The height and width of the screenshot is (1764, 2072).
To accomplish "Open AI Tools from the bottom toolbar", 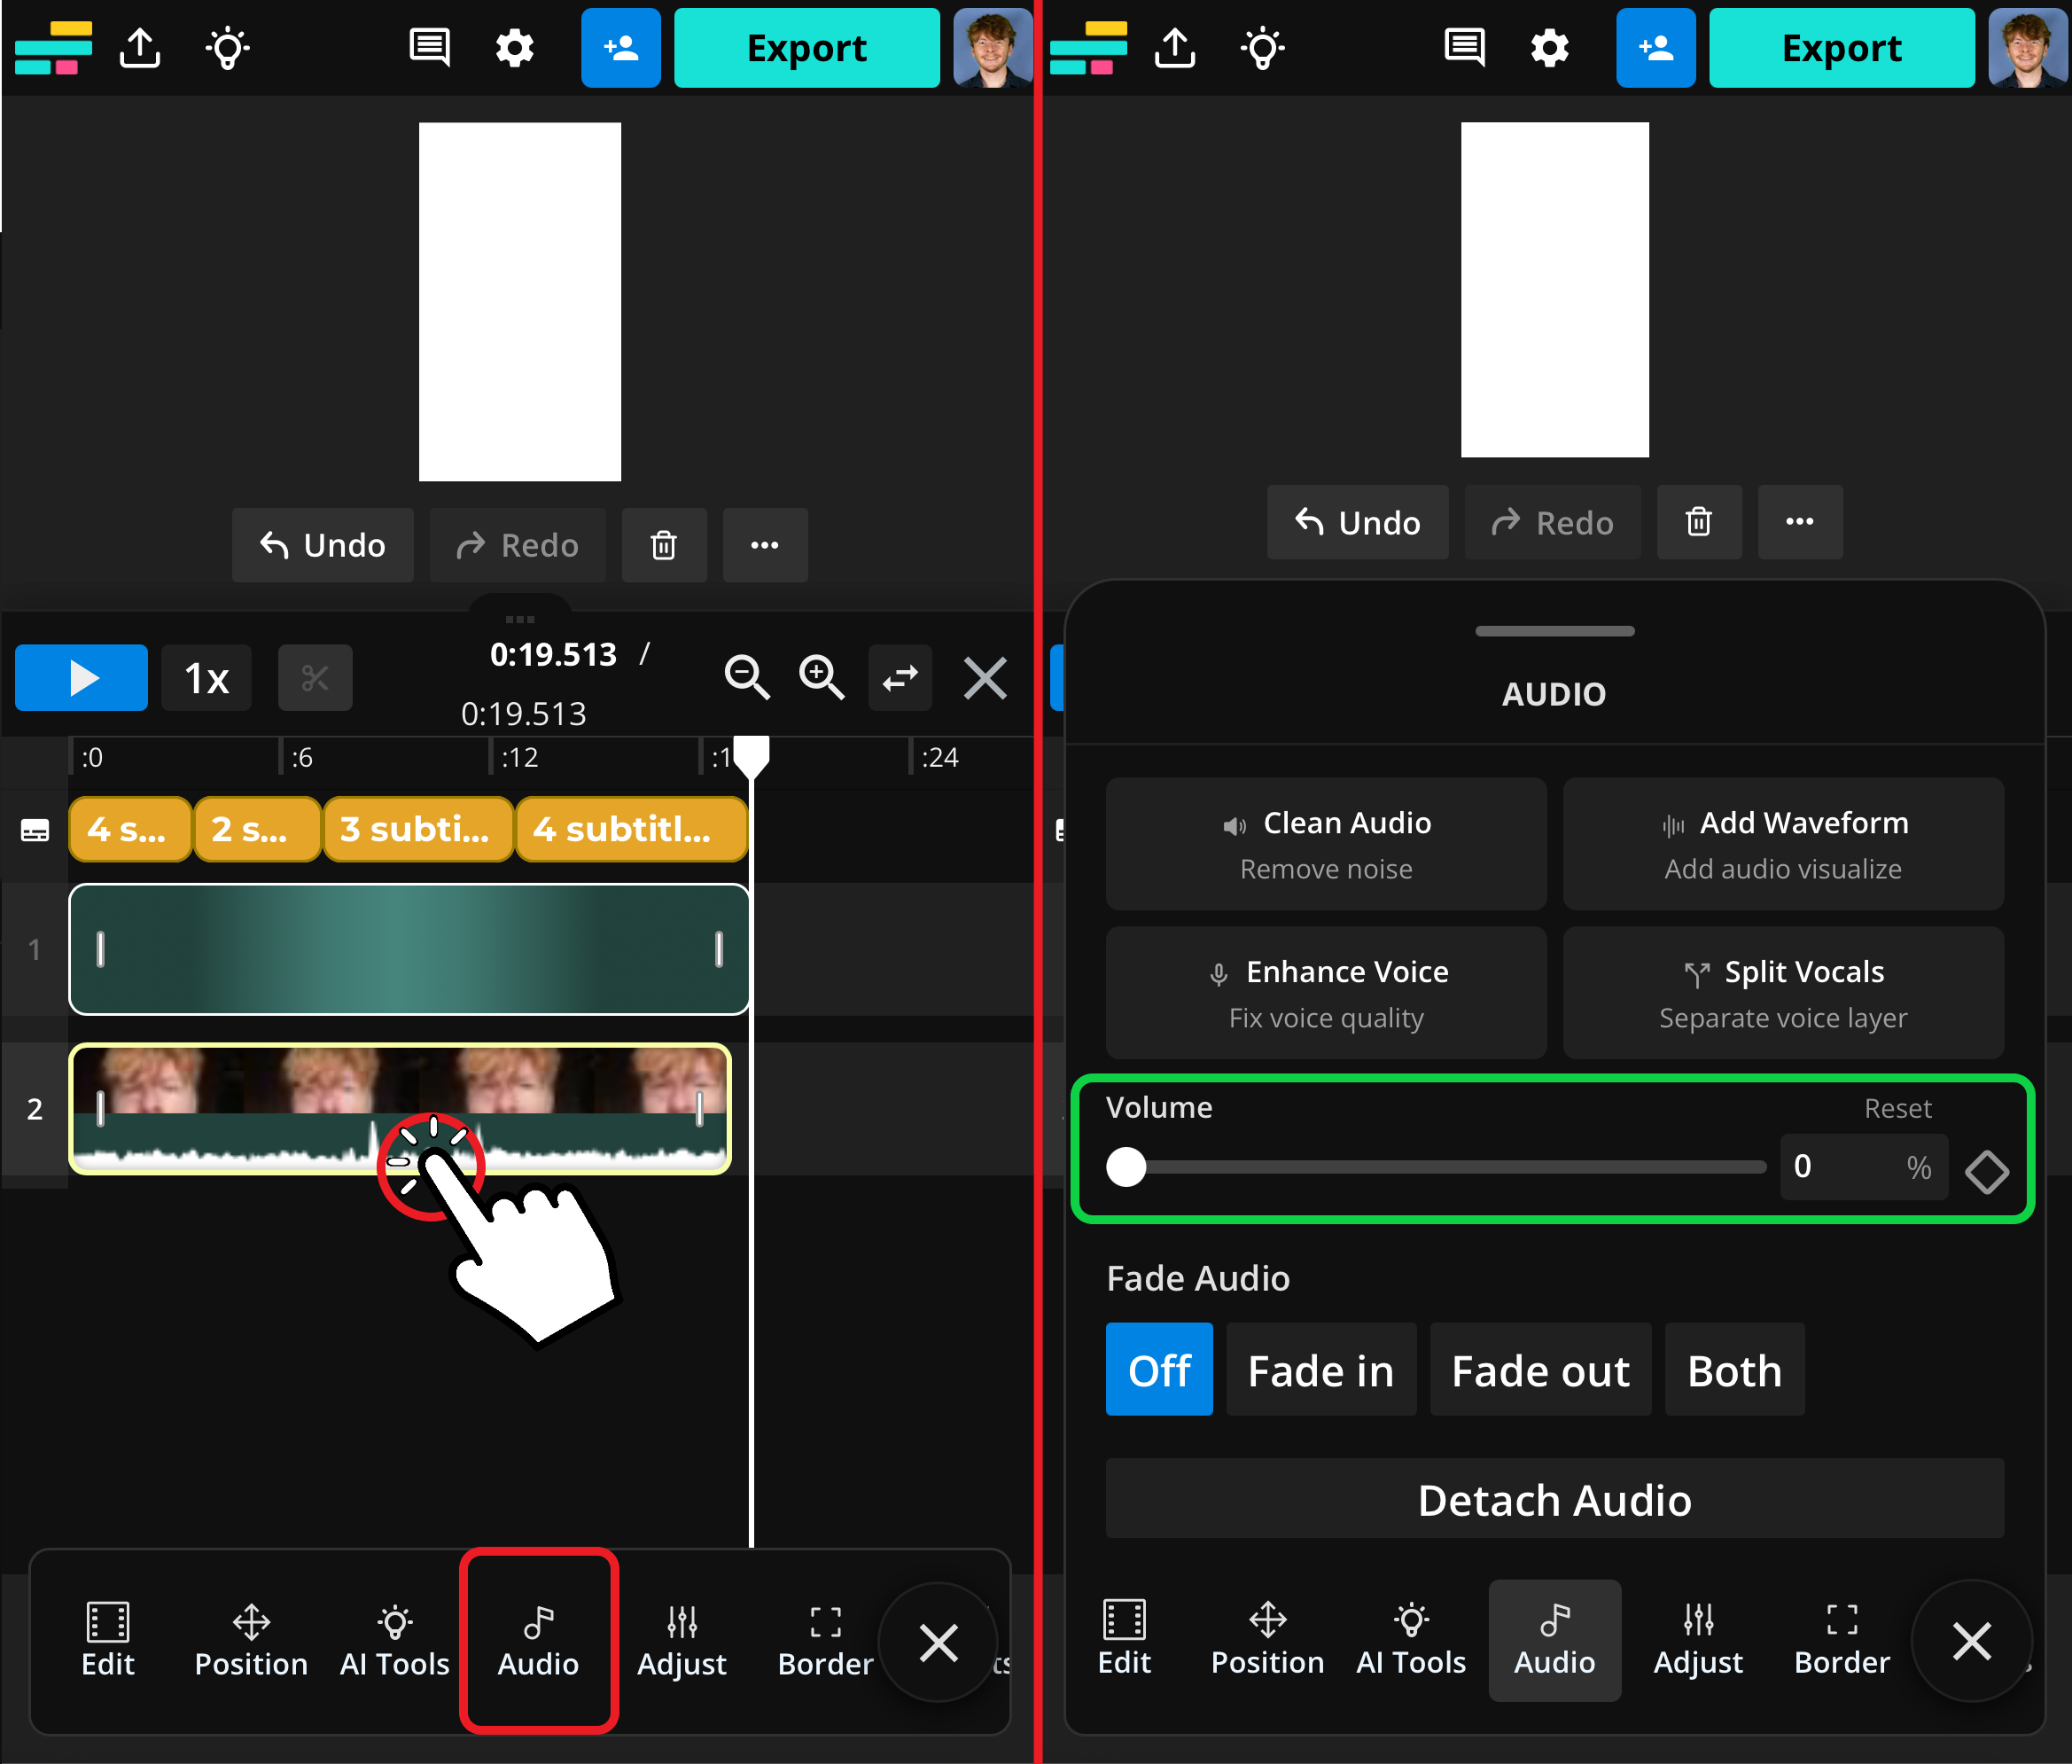I will click(393, 1640).
